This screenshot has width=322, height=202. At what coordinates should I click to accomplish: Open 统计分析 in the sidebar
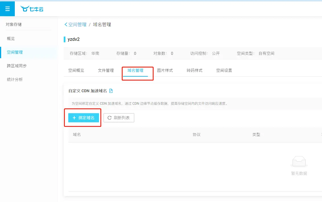pyautogui.click(x=15, y=79)
